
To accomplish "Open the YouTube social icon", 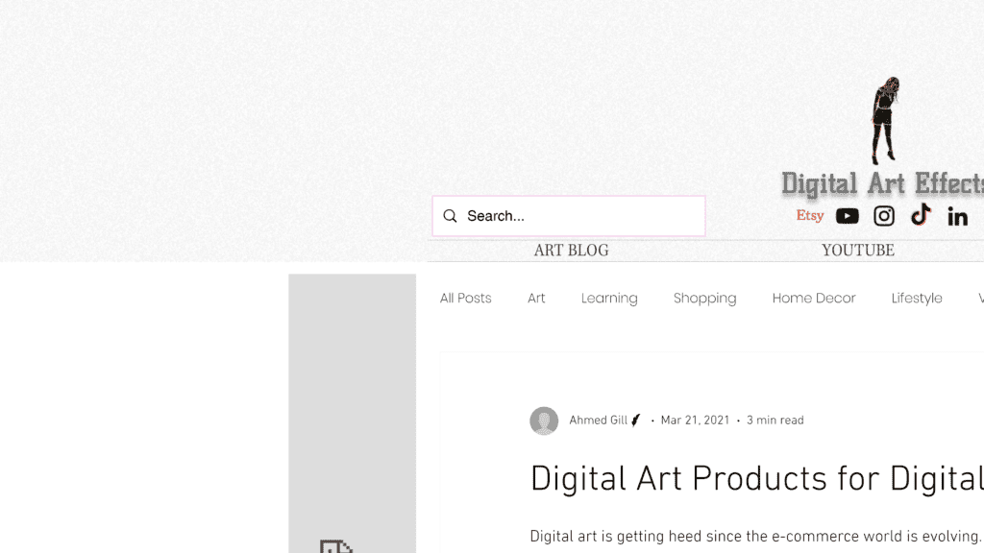I will (x=848, y=216).
